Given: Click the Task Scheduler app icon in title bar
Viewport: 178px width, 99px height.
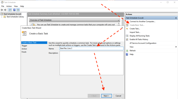Looking at the screenshot, I should [2, 2].
